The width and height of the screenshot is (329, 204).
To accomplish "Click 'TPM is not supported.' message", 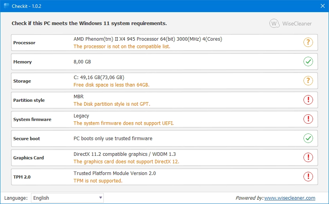I will pos(98,181).
